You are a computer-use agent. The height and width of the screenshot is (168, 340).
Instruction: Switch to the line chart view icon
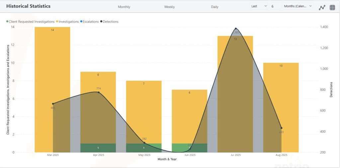click(322, 8)
